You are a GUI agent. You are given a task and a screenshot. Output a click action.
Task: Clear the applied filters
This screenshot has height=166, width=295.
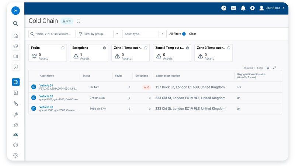192,34
